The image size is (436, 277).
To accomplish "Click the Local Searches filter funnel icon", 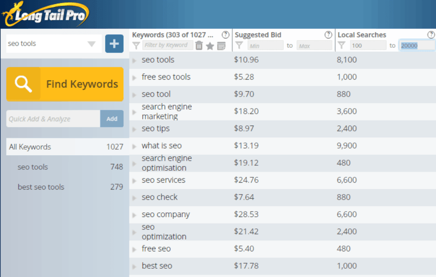I will pyautogui.click(x=342, y=45).
